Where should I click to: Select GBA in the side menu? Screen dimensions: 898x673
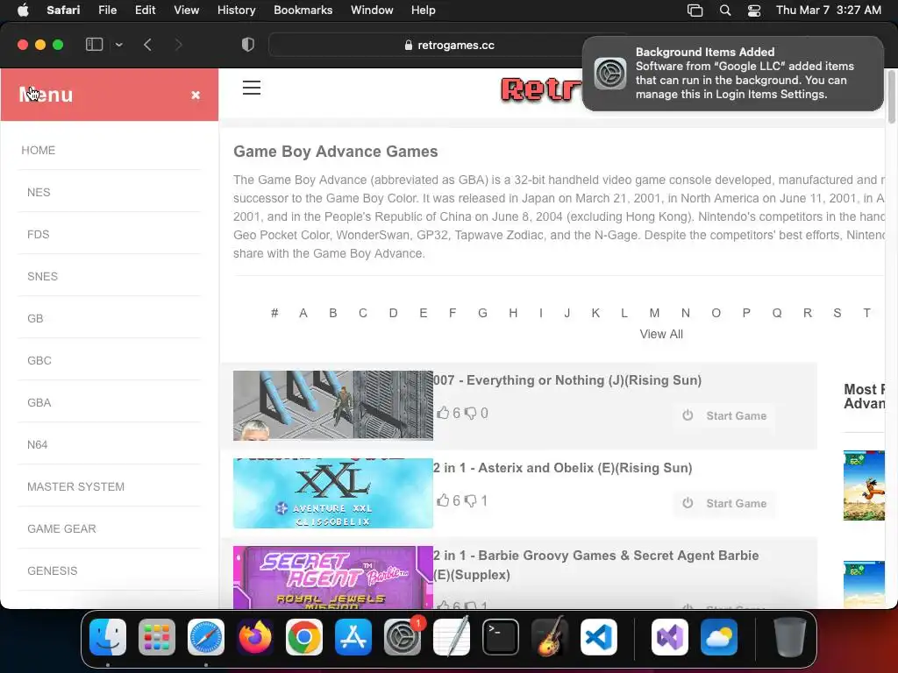[x=39, y=402]
